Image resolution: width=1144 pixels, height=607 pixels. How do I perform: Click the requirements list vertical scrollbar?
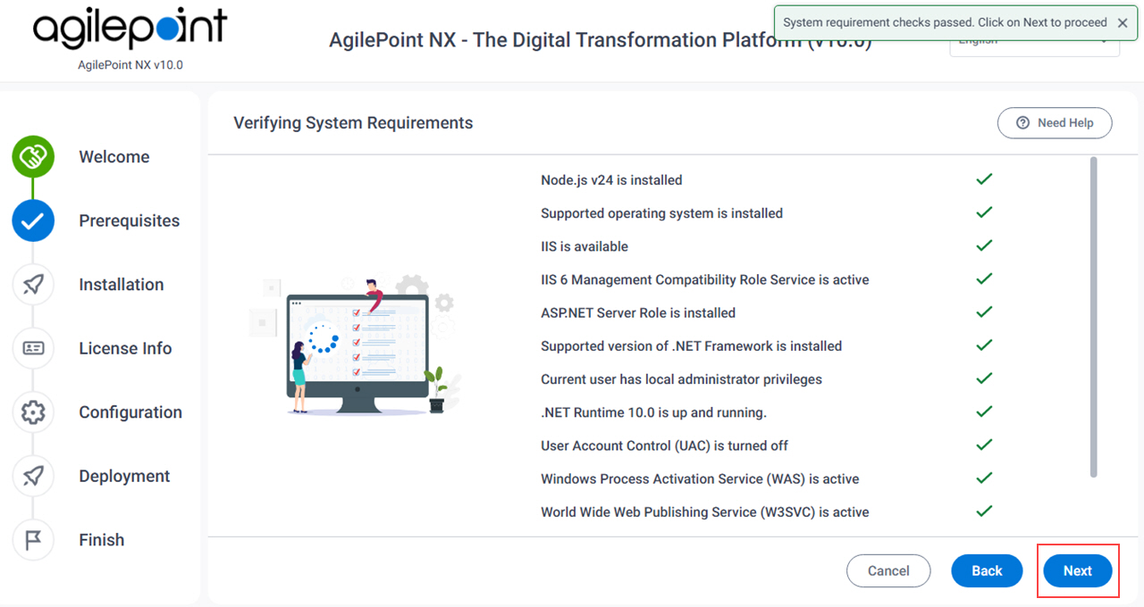[x=1093, y=317]
